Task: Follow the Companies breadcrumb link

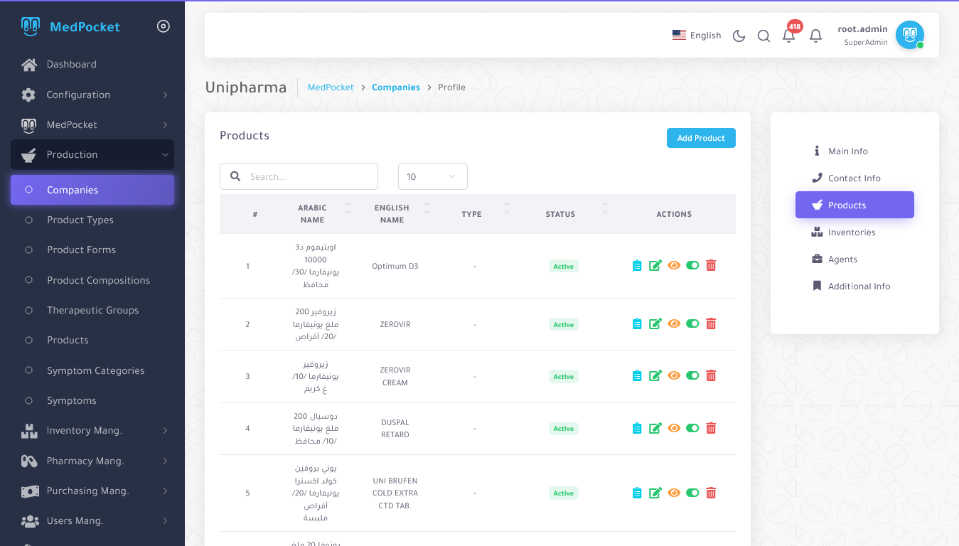Action: [395, 87]
